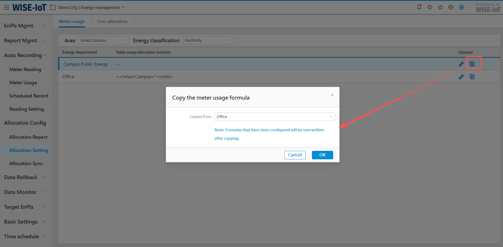The width and height of the screenshot is (503, 247).
Task: Click the hamburger menu icon
Action: [x=7, y=7]
